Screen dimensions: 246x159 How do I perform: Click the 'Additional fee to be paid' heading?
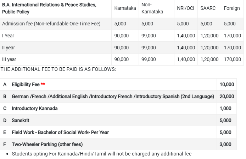pos(58,69)
